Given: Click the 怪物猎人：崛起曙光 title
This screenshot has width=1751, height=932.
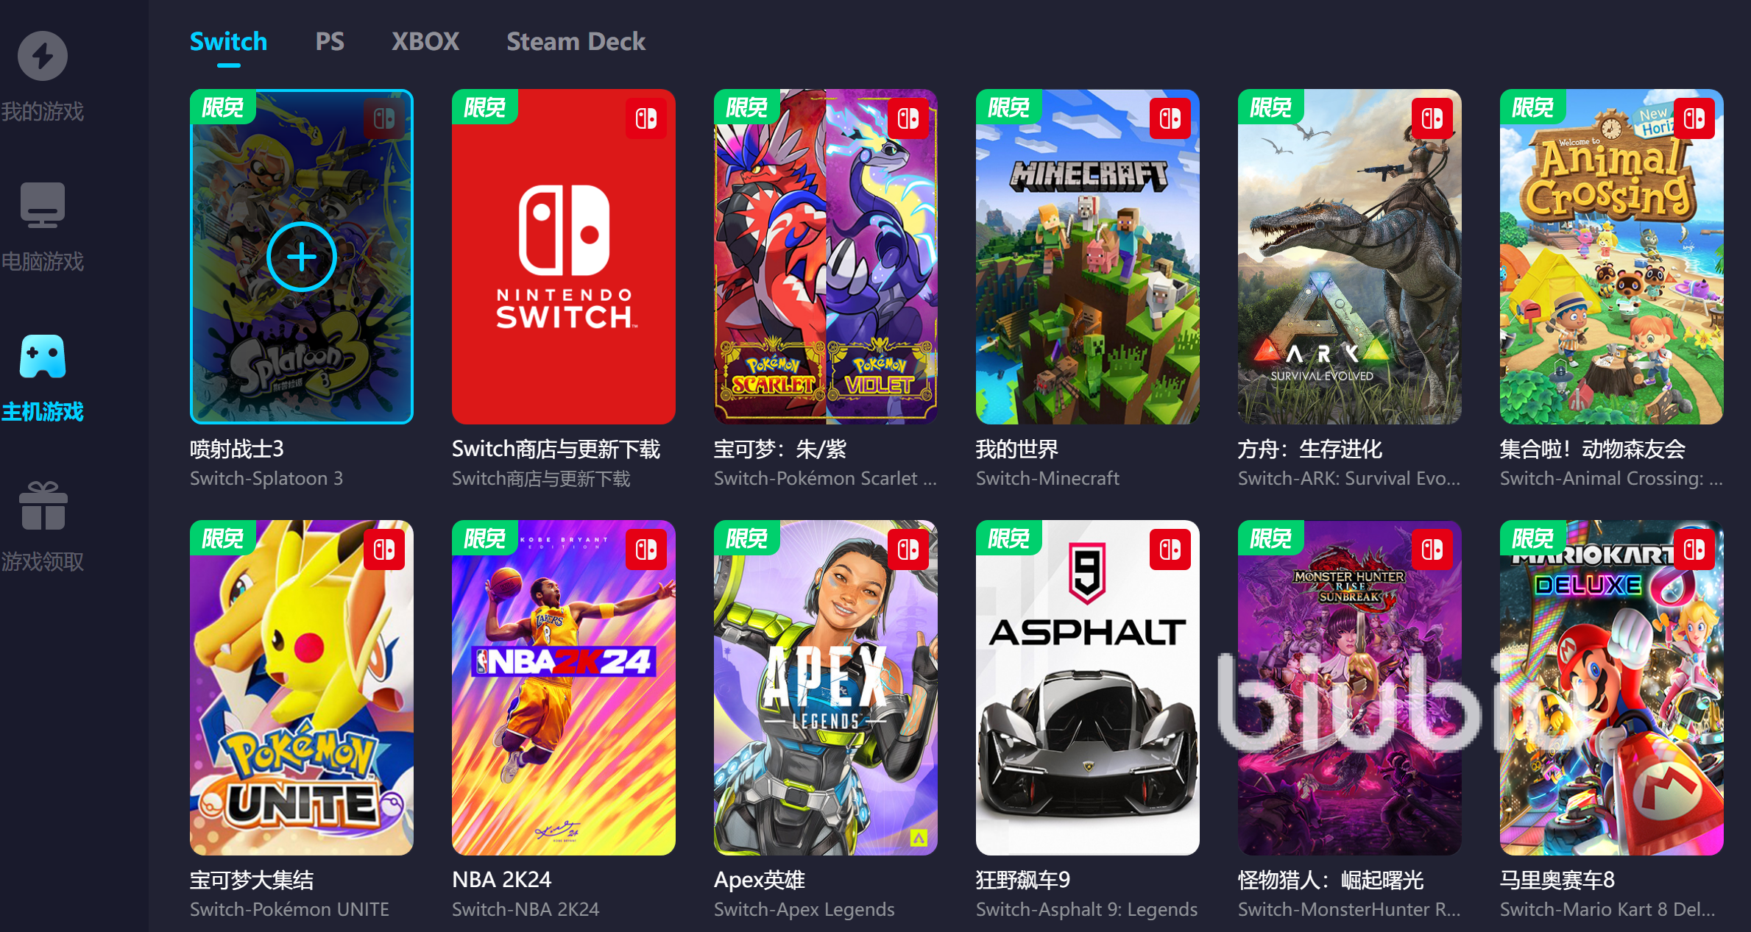Looking at the screenshot, I should [x=1331, y=879].
